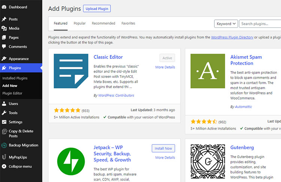Open the Dashboard gauge icon
Screen dimensions: 281x182
tap(4, 7)
